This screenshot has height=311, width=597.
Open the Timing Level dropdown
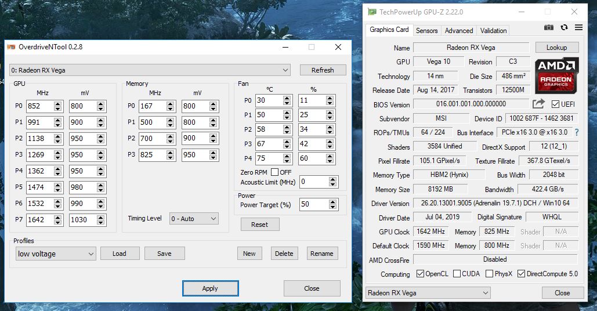[x=194, y=219]
